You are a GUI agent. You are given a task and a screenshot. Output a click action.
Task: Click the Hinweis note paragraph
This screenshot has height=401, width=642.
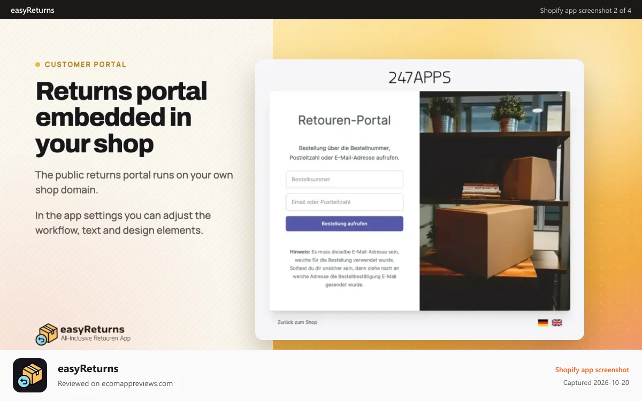pos(345,268)
